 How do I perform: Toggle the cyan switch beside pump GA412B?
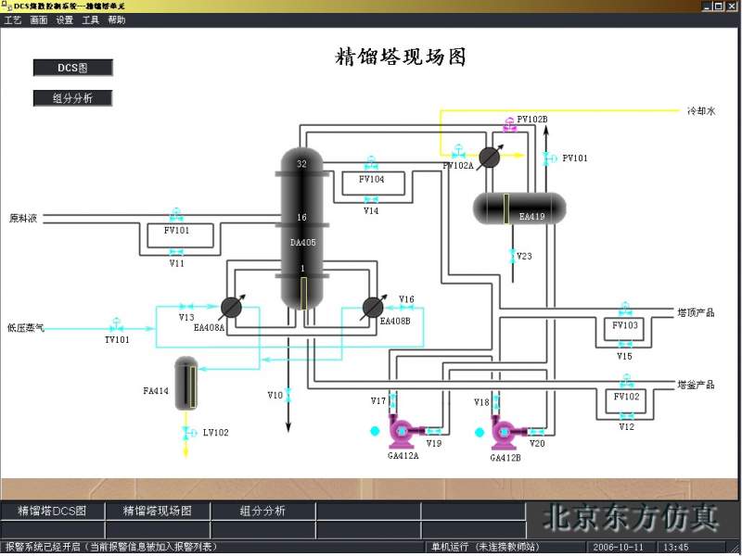pos(480,432)
